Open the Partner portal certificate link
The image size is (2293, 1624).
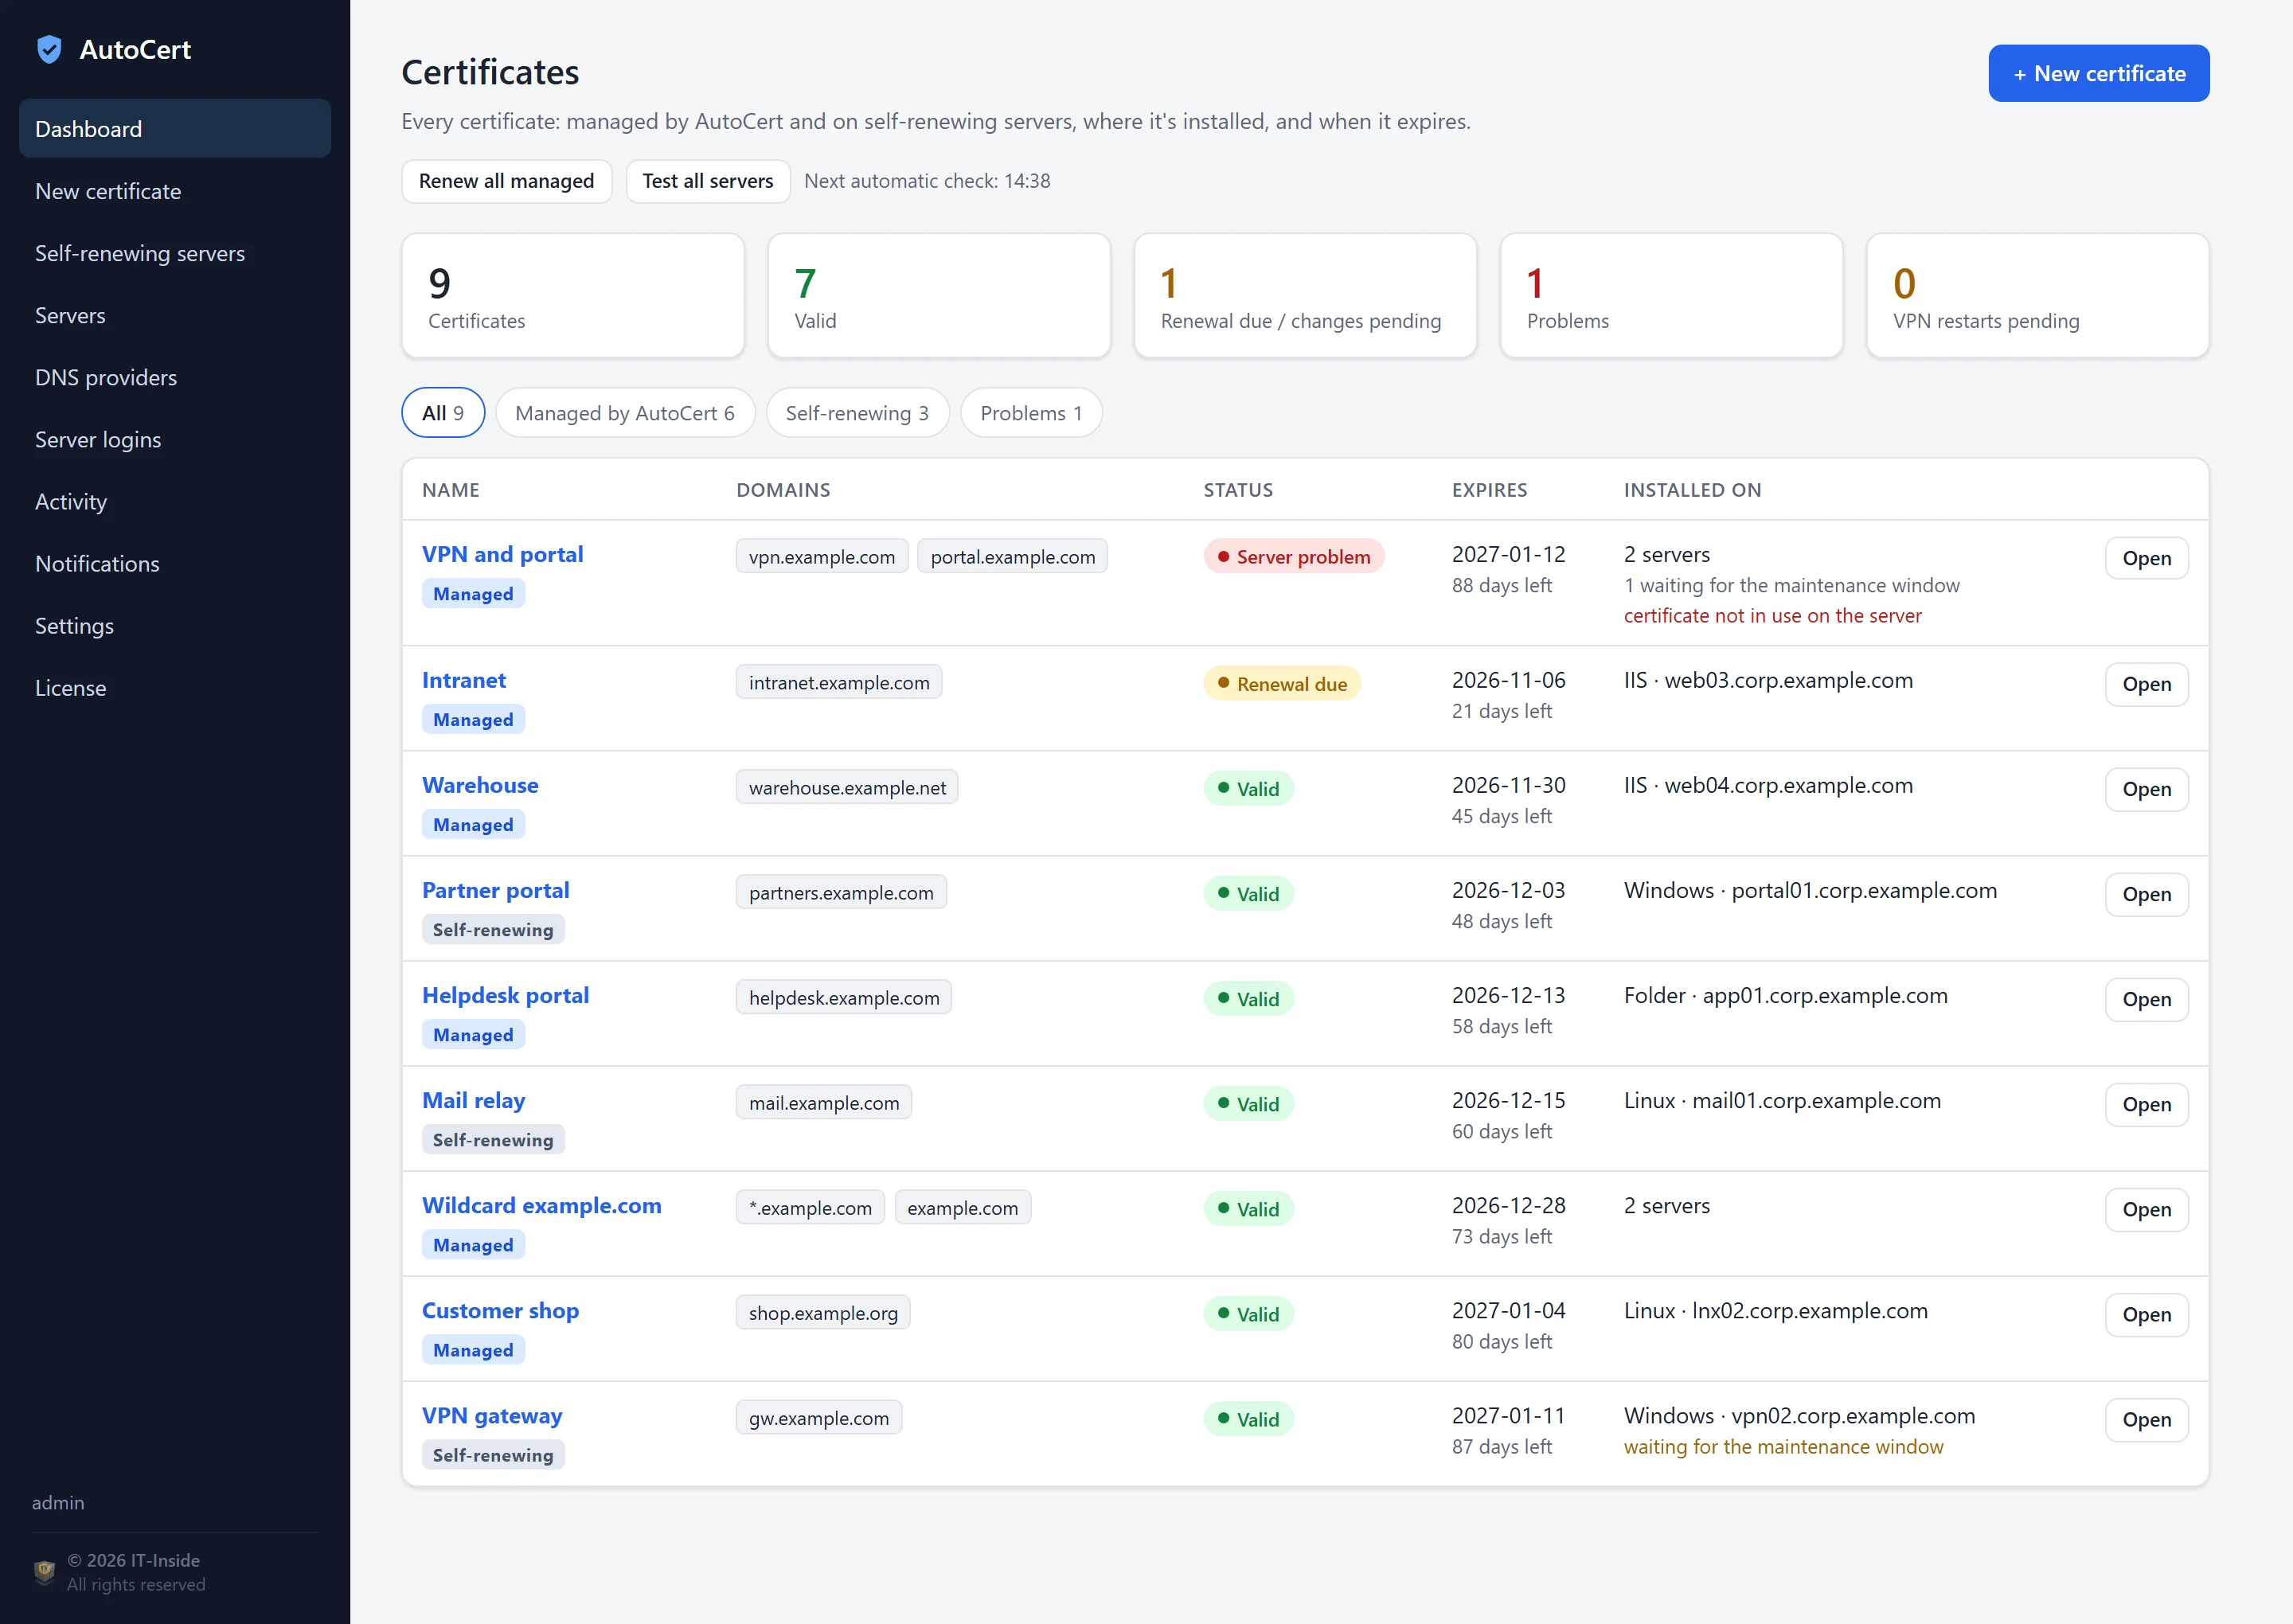[496, 890]
